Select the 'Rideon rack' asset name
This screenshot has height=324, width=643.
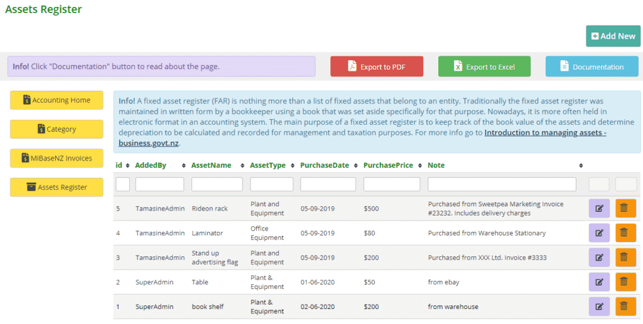pyautogui.click(x=210, y=209)
